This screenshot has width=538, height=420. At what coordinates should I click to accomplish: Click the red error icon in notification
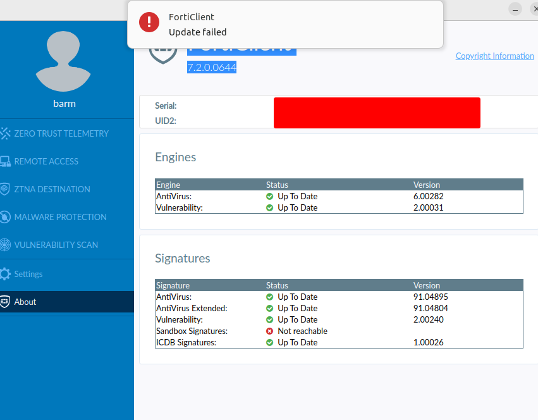(149, 22)
